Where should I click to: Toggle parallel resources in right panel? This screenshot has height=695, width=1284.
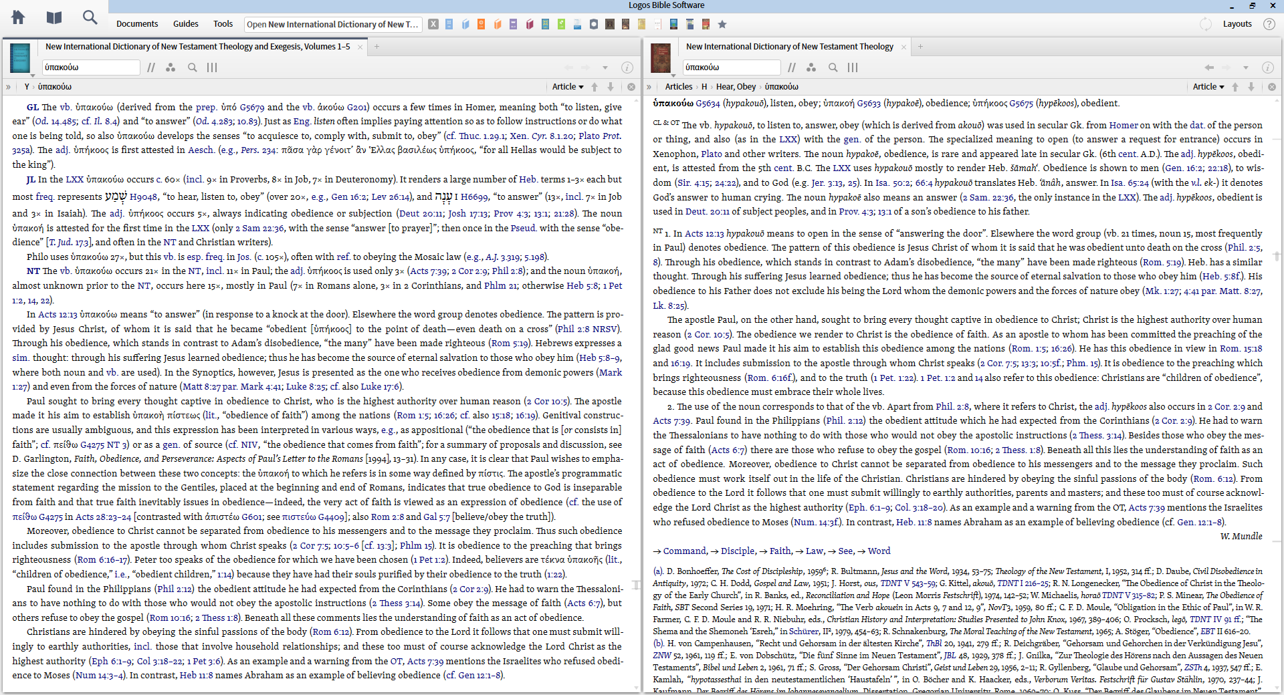click(x=792, y=67)
